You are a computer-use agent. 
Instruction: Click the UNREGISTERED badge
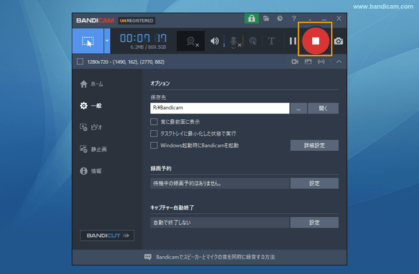[137, 21]
